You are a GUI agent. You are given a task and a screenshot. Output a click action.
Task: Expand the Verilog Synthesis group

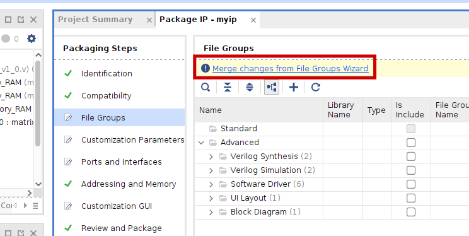[211, 156]
